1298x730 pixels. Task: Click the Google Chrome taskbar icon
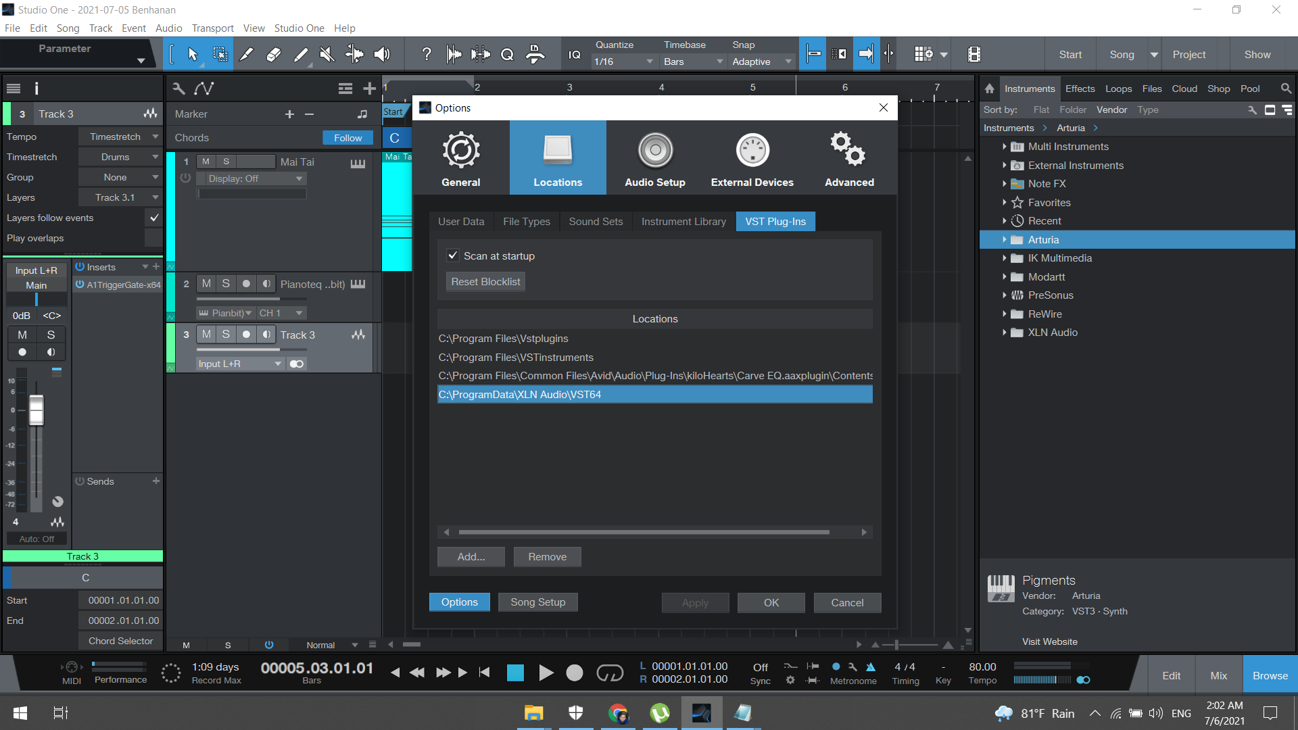point(618,712)
